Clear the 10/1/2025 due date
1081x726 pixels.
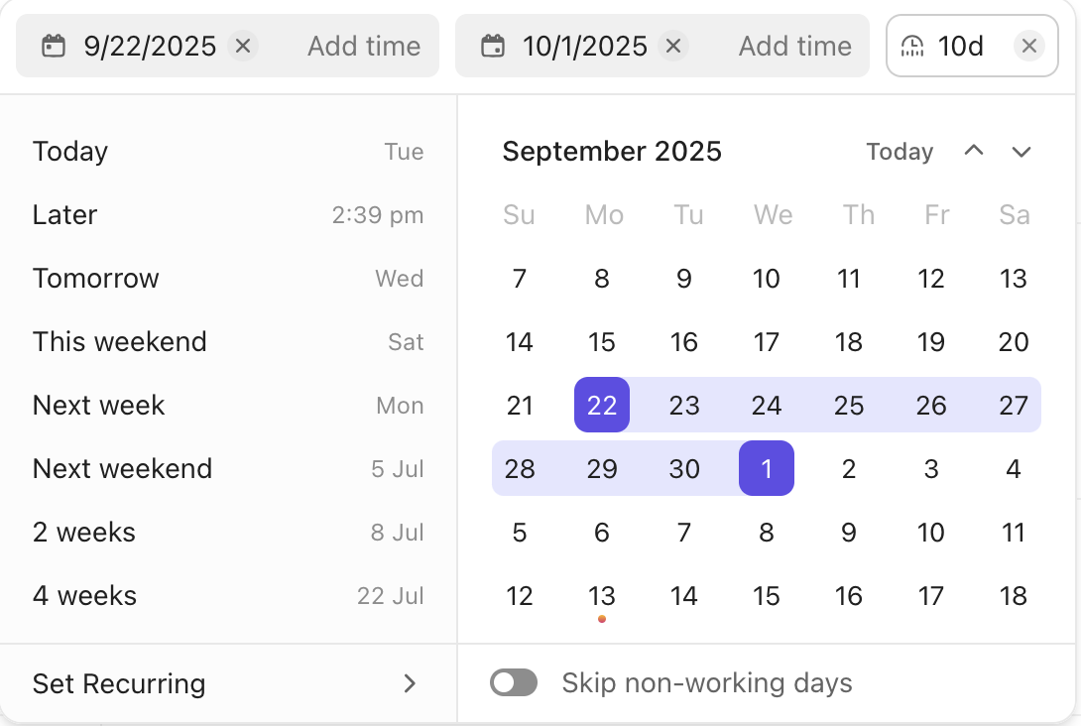point(673,46)
